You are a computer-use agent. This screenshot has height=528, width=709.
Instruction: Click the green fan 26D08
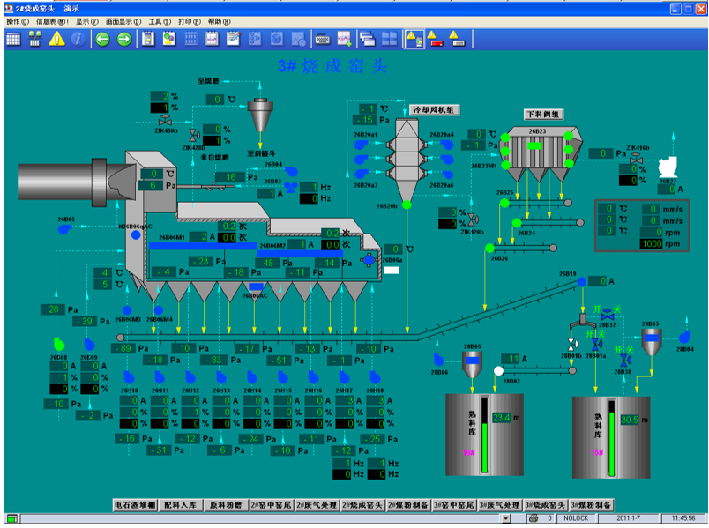tap(59, 344)
